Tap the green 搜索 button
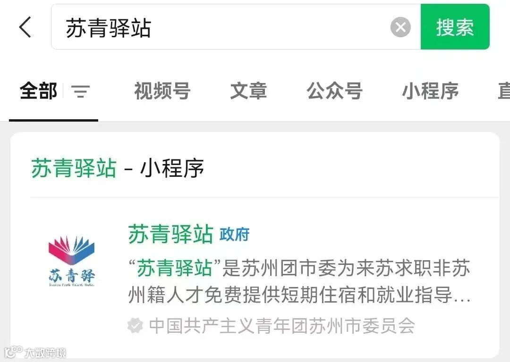The image size is (510, 362). coord(455,27)
